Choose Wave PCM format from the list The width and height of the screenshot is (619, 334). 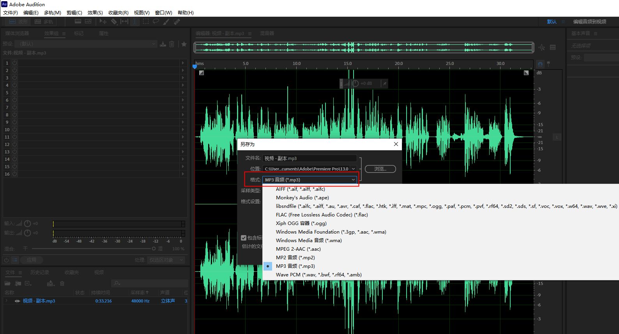[319, 274]
